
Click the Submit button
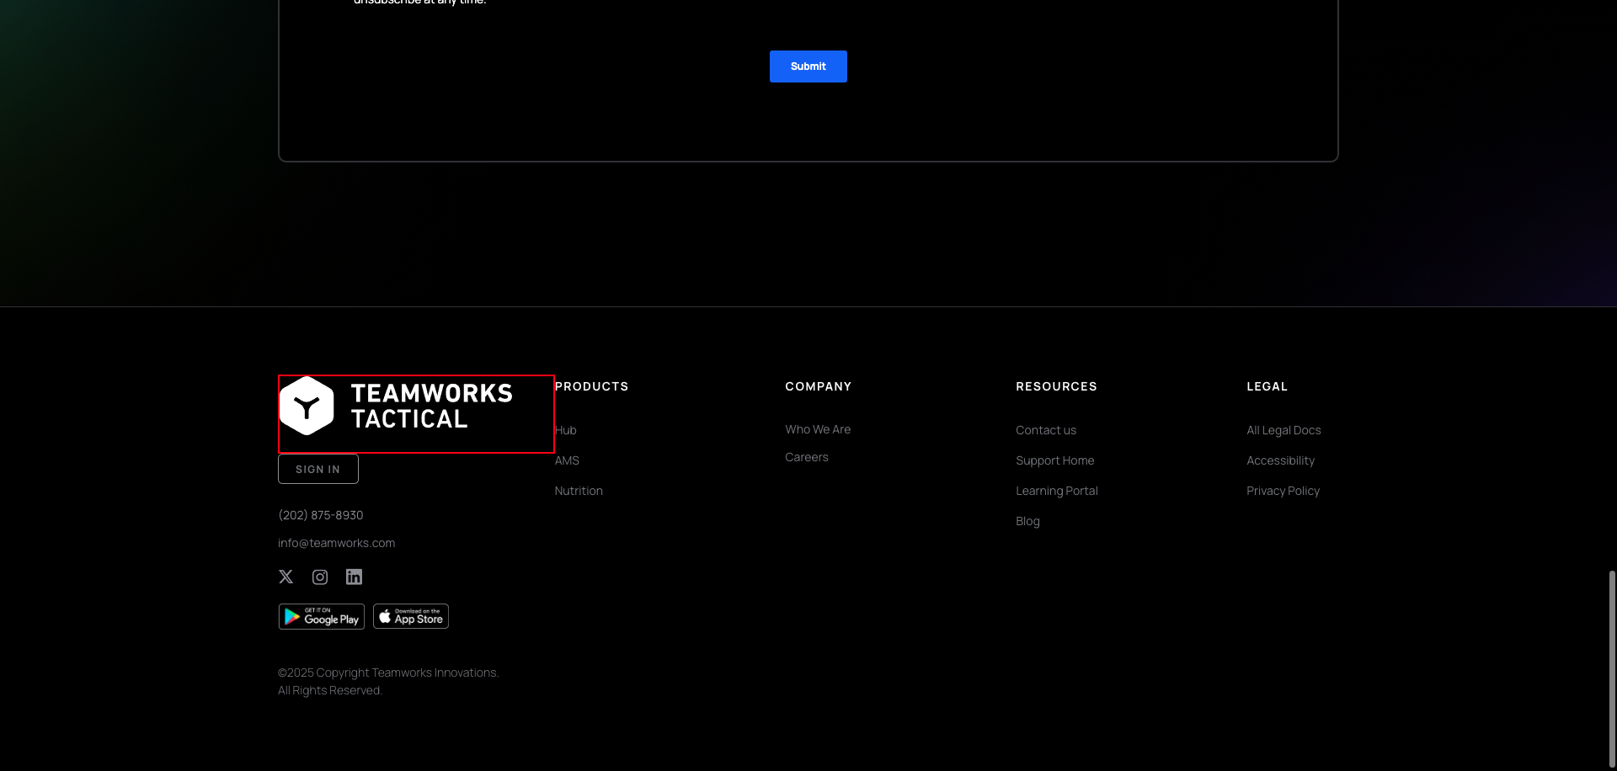(808, 66)
